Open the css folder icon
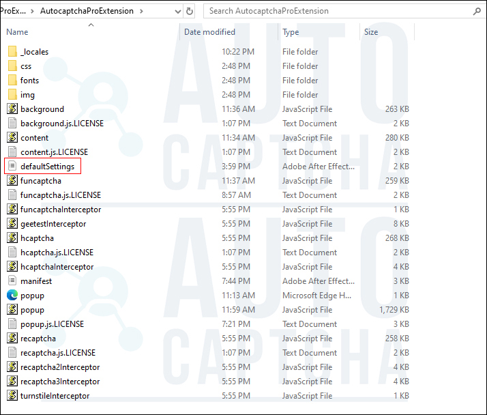The image size is (487, 415). point(12,66)
